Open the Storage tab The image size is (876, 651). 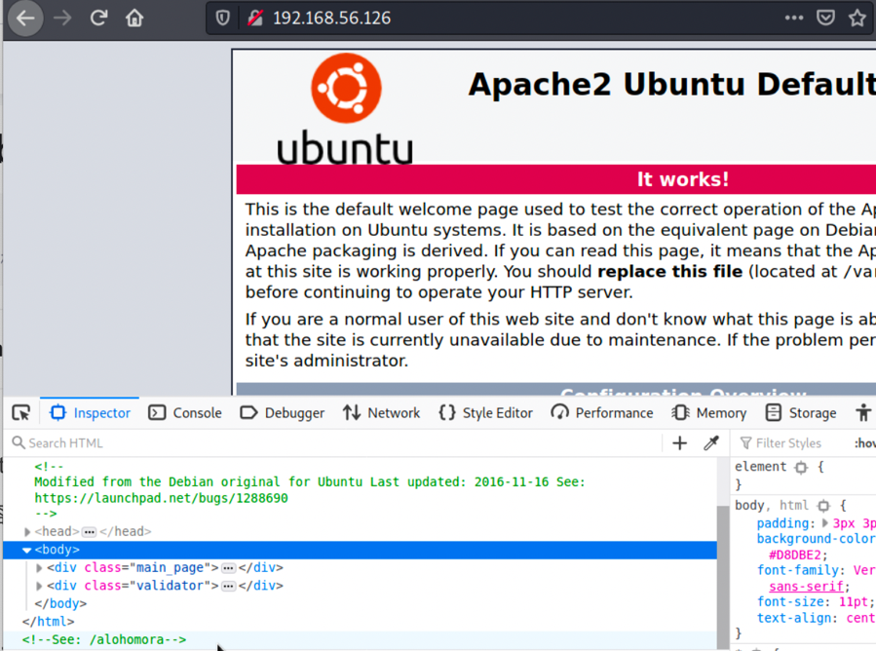pyautogui.click(x=801, y=413)
